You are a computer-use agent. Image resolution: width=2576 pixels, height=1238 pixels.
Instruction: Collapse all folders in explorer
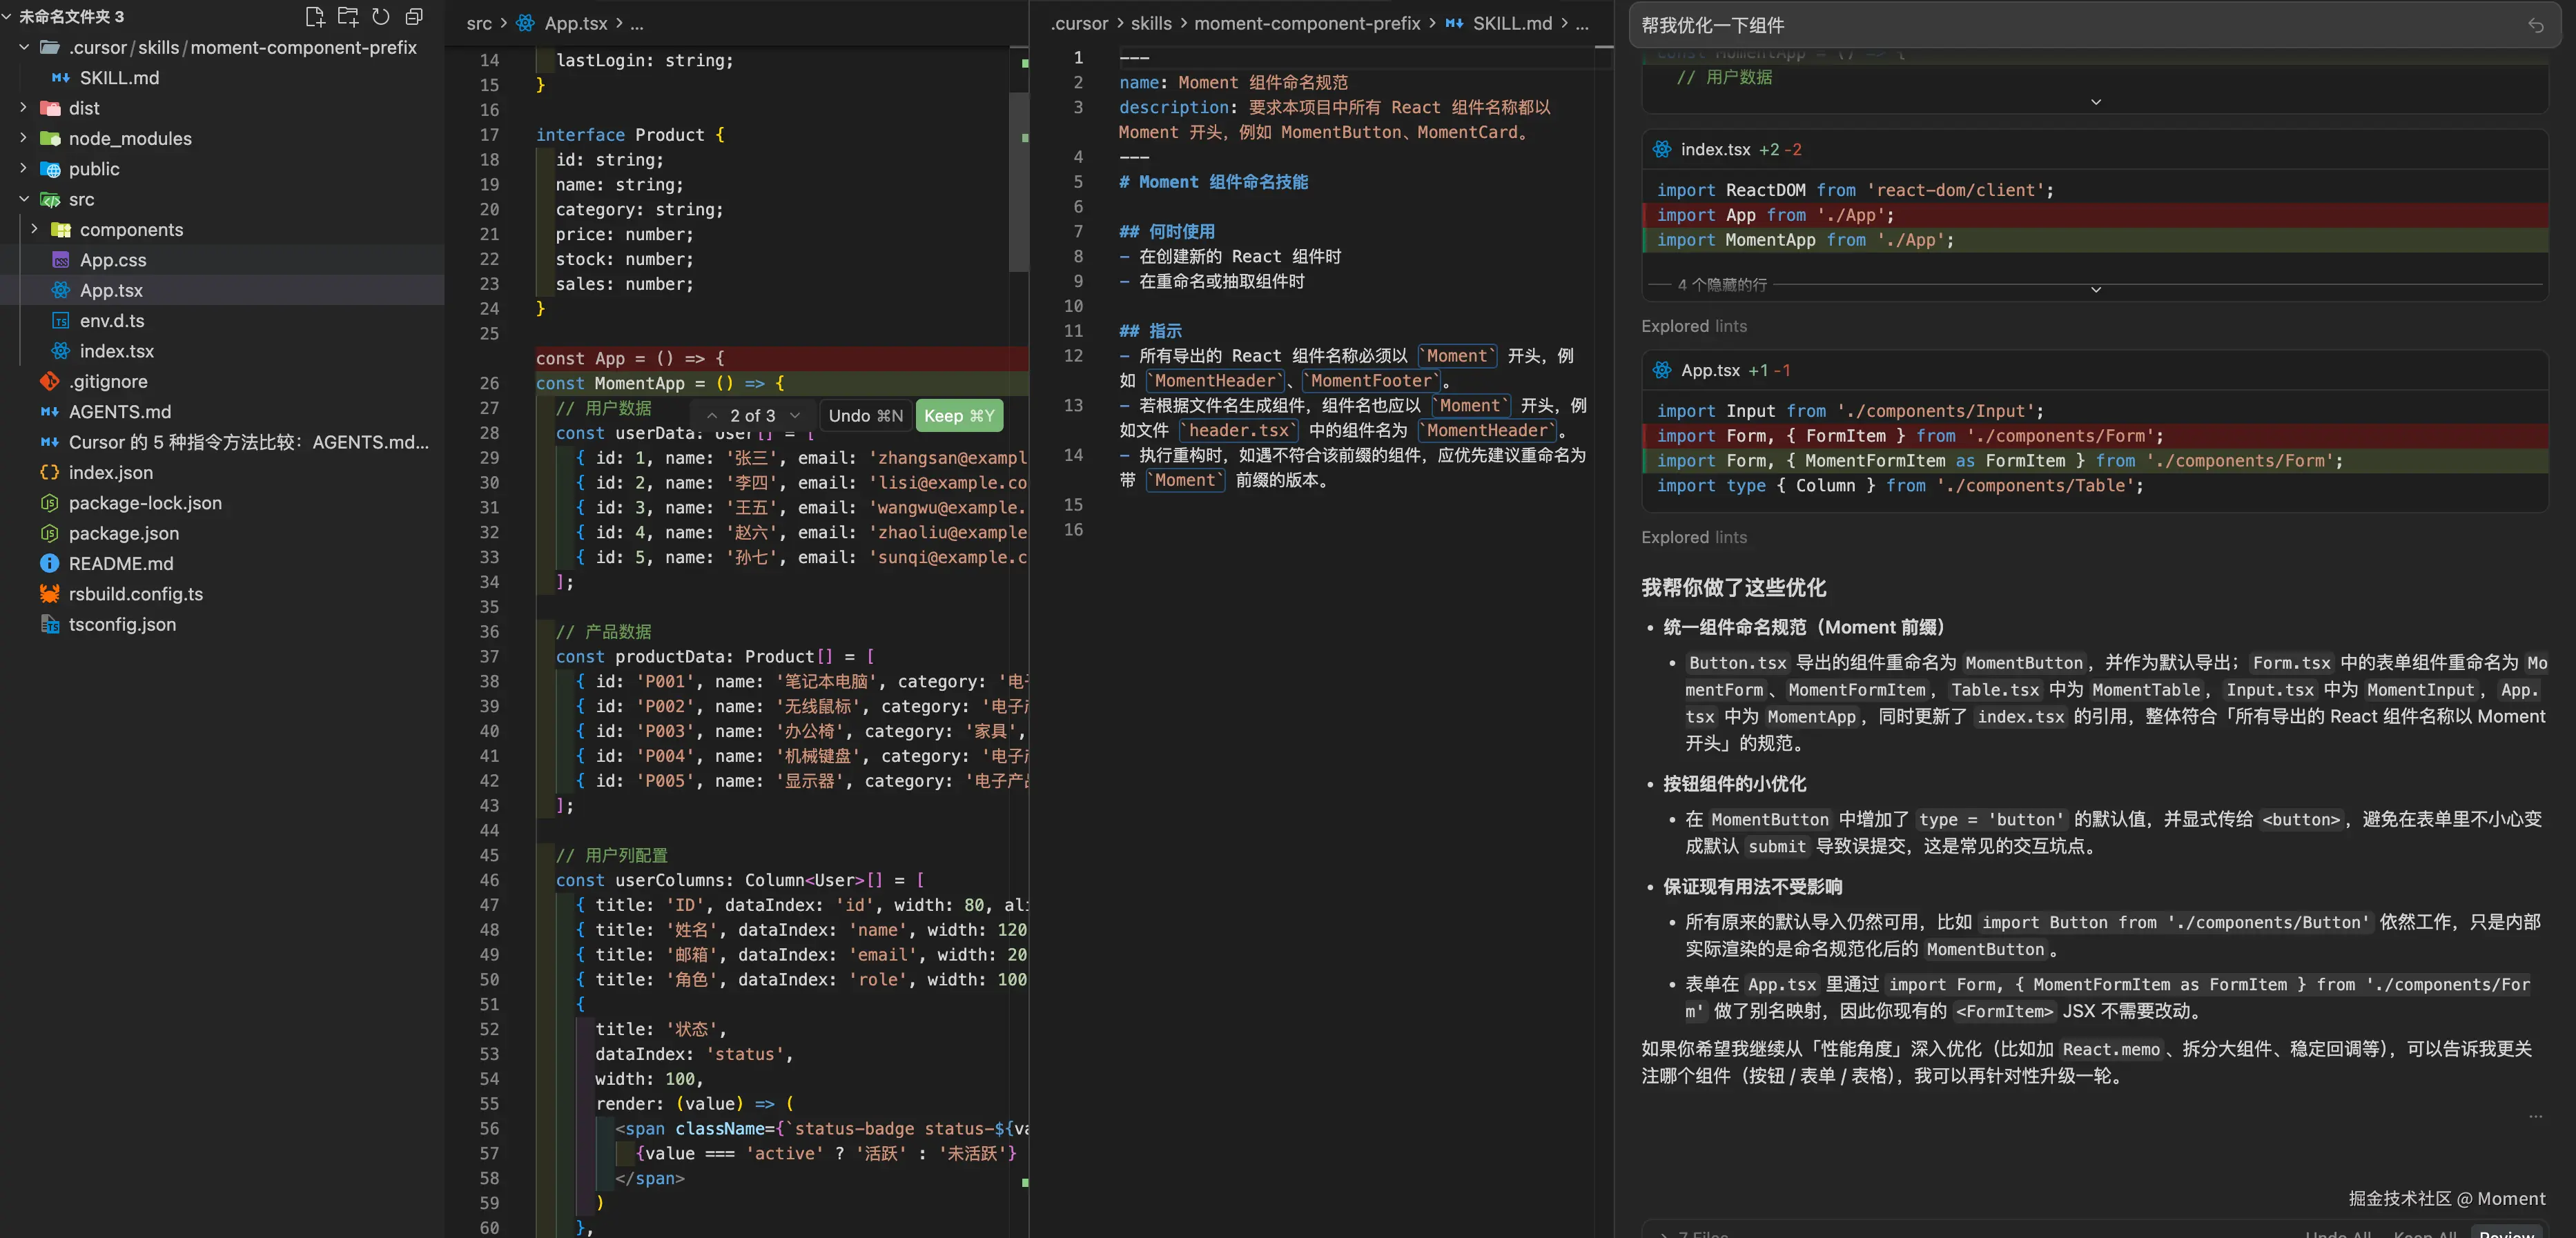click(414, 16)
